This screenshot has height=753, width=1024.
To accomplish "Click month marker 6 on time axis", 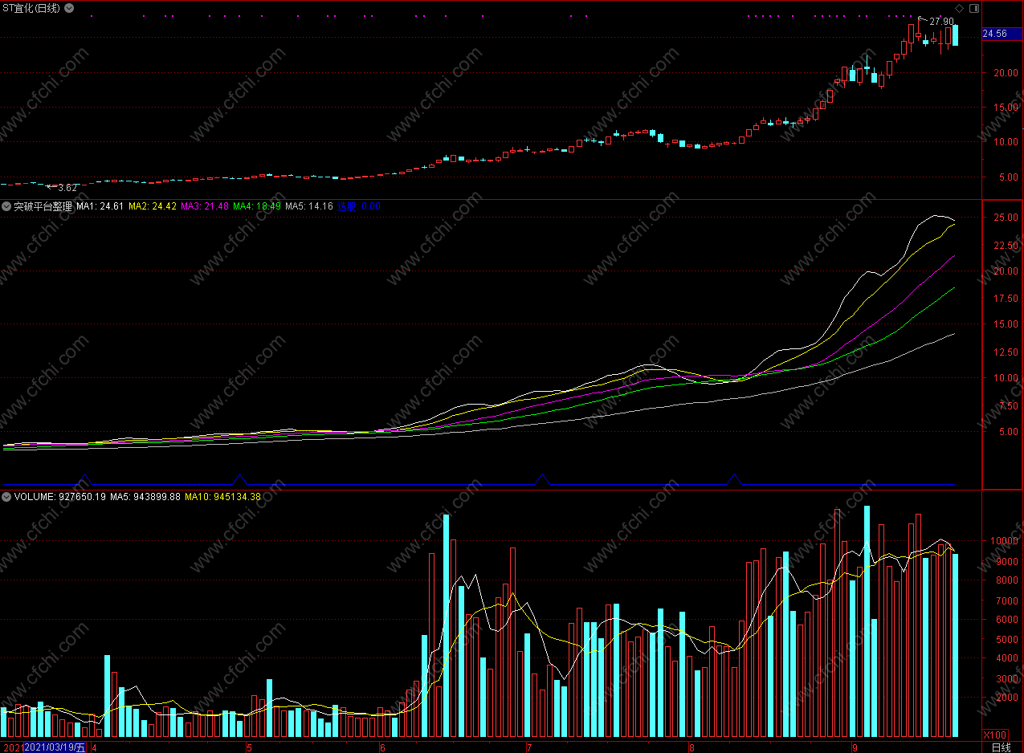I will pos(382,747).
